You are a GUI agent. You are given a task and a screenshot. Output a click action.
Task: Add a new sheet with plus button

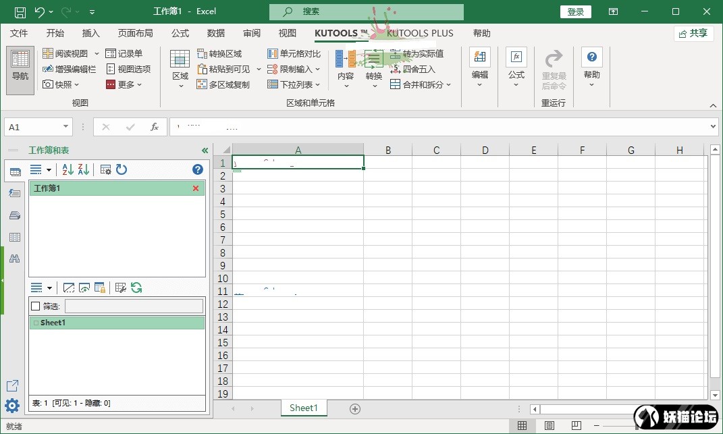[354, 408]
